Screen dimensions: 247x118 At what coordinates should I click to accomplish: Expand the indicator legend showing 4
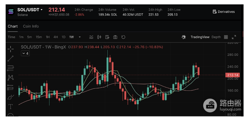[25, 54]
